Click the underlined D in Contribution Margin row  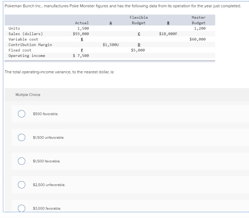[x=139, y=45]
